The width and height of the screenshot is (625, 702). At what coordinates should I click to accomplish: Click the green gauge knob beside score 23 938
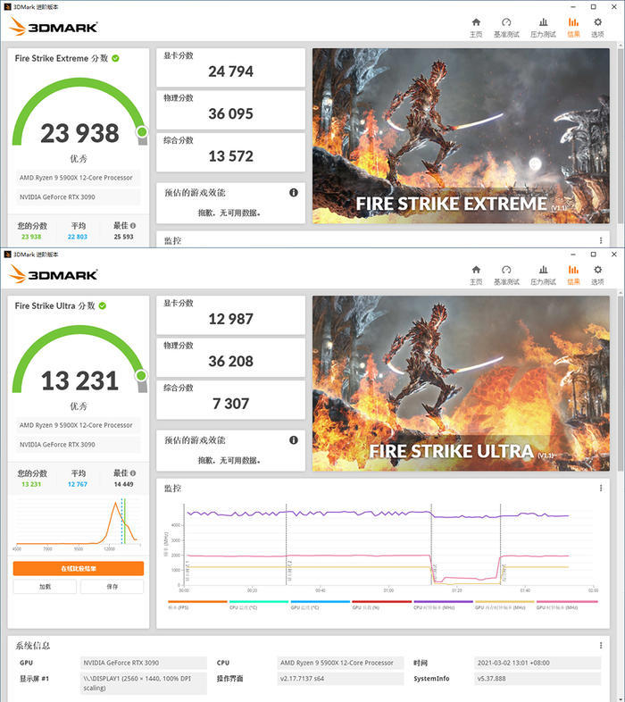pos(142,131)
